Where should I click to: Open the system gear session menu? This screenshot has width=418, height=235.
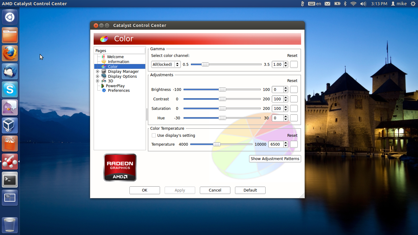413,4
